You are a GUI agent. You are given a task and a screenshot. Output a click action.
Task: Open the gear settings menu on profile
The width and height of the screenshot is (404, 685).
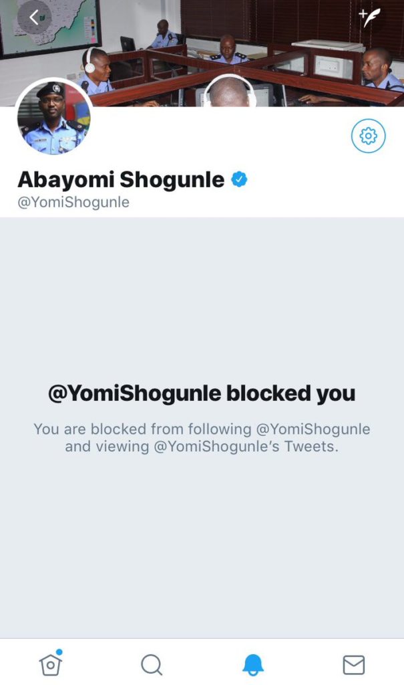tap(368, 136)
